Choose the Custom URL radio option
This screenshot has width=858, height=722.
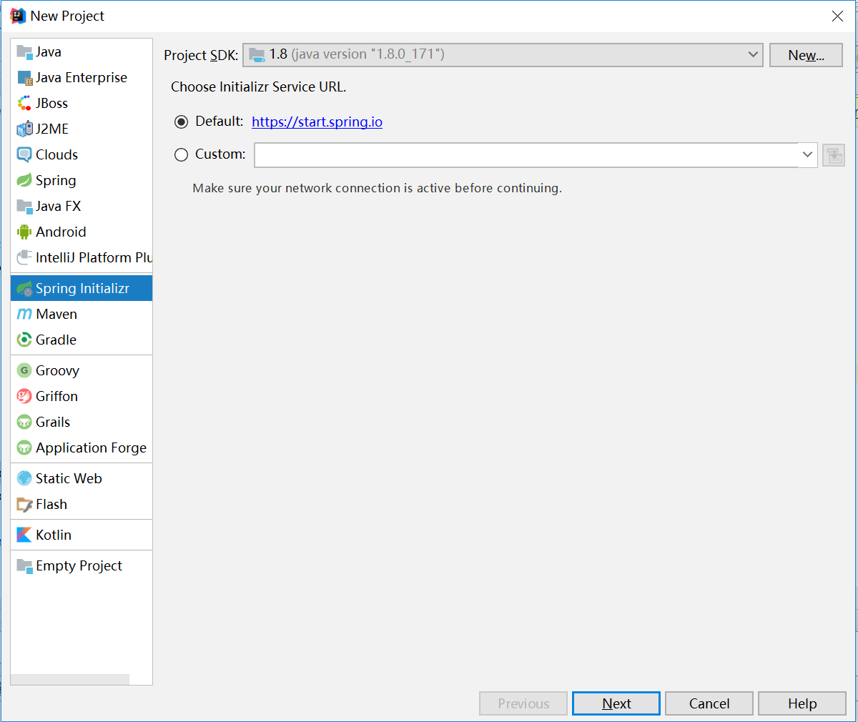click(x=182, y=154)
